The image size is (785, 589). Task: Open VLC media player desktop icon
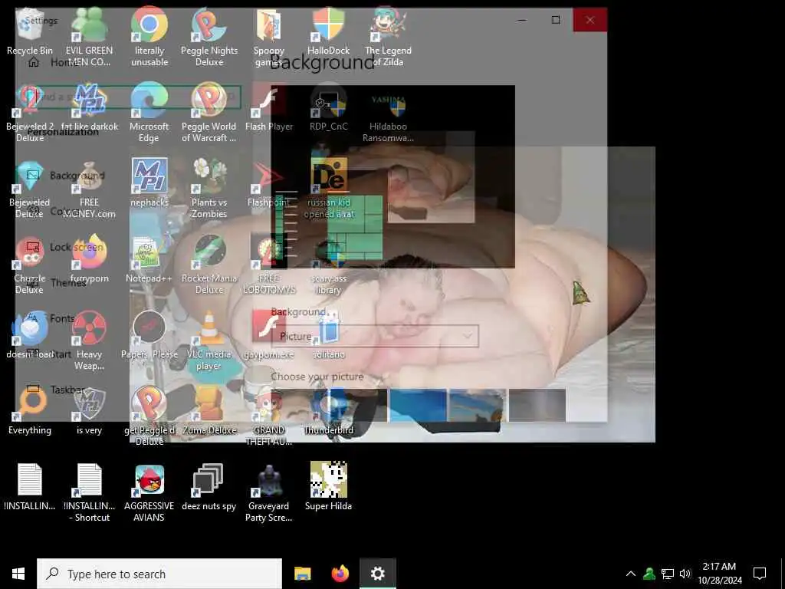coord(209,341)
